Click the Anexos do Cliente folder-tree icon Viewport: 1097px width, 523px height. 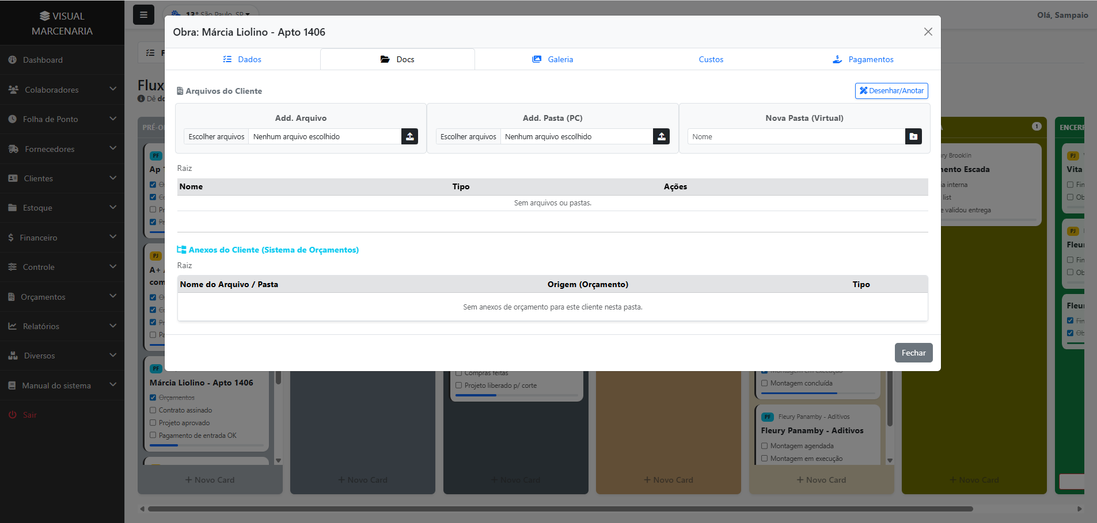click(x=181, y=250)
